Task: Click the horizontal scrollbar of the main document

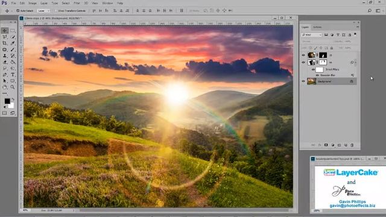Action: (x=183, y=210)
